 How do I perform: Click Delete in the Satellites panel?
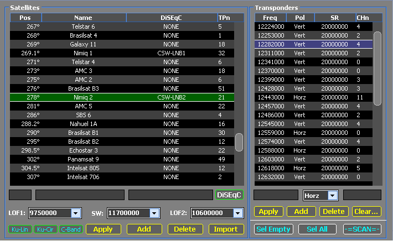click(185, 229)
